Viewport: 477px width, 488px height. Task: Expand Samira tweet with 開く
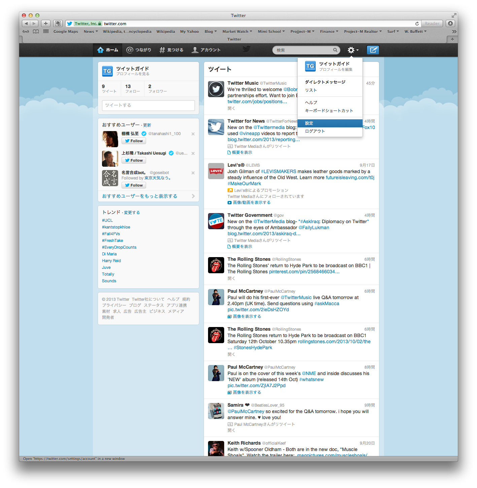click(231, 430)
